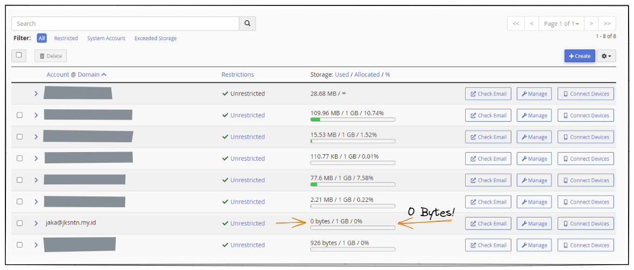Image resolution: width=634 pixels, height=270 pixels.
Task: Click the Delete trash button
Action: (50, 56)
